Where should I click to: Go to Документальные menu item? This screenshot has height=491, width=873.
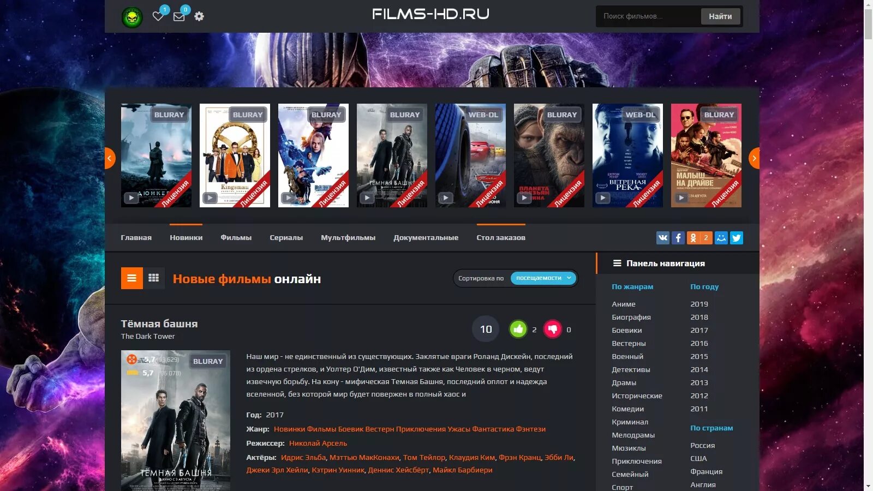[426, 238]
